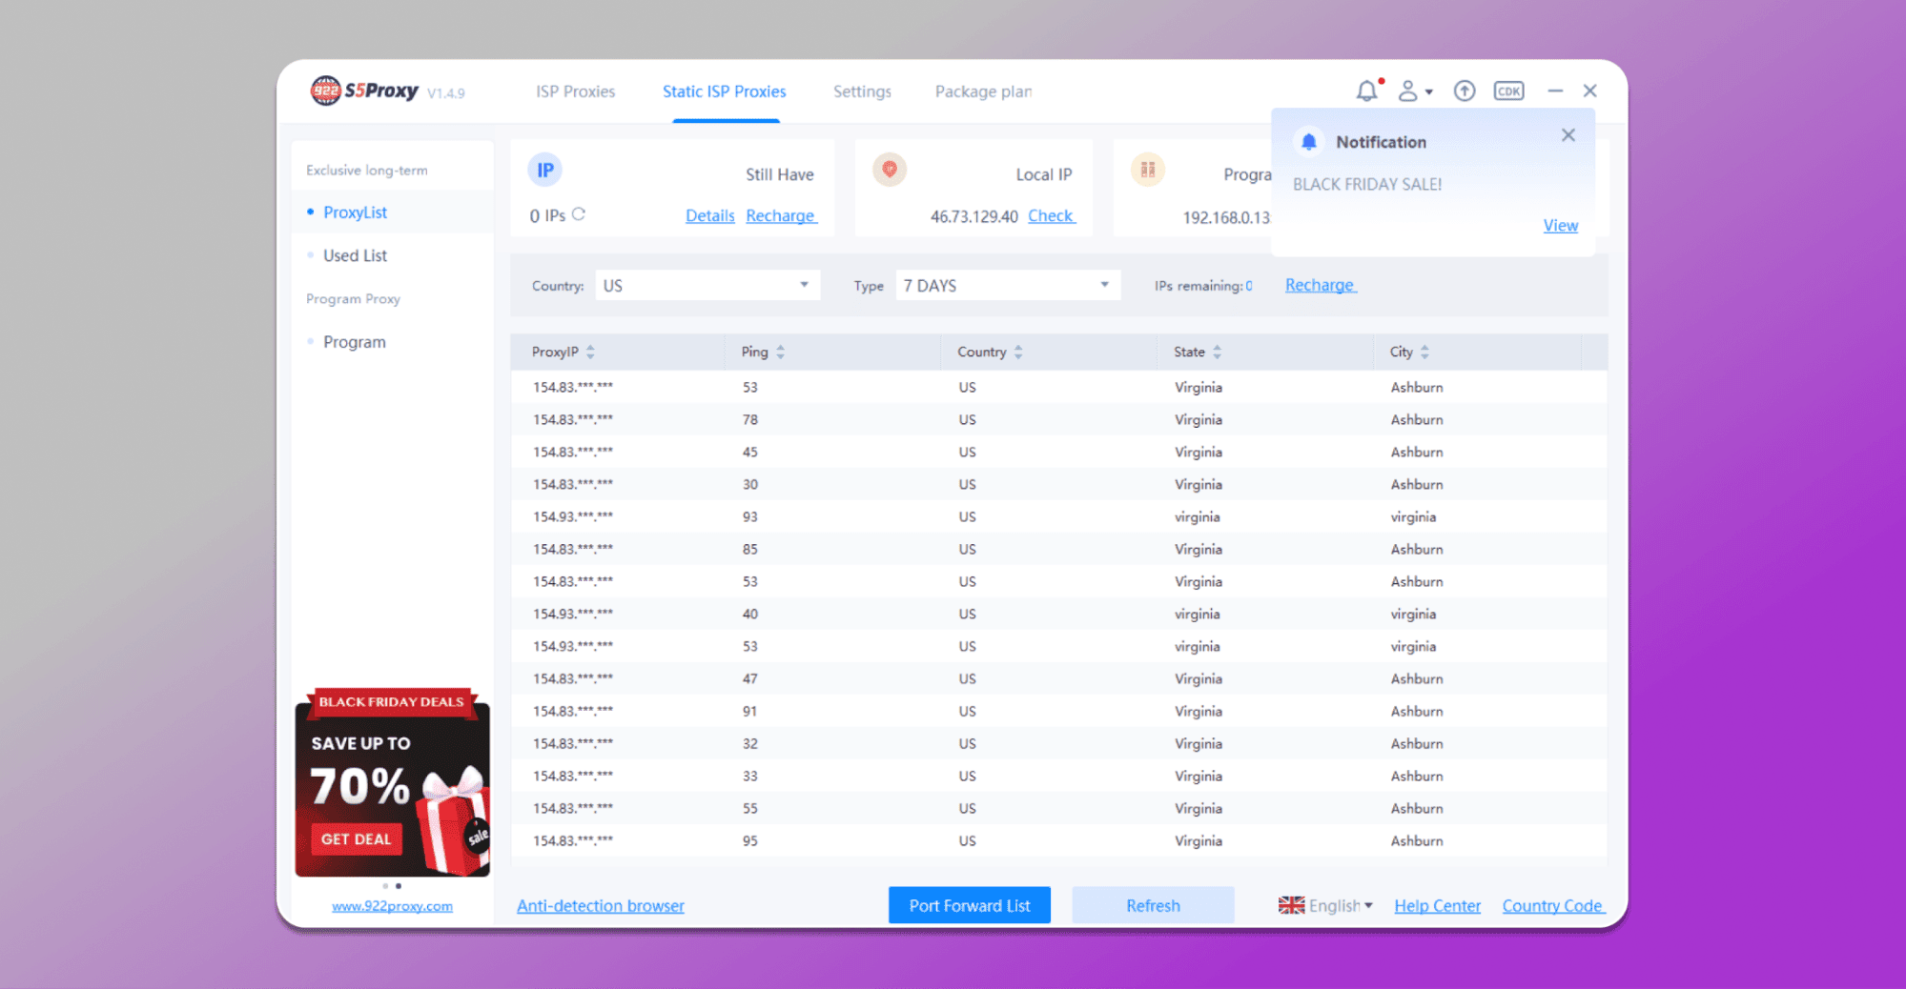
Task: Click the Local IP location icon
Action: click(889, 170)
